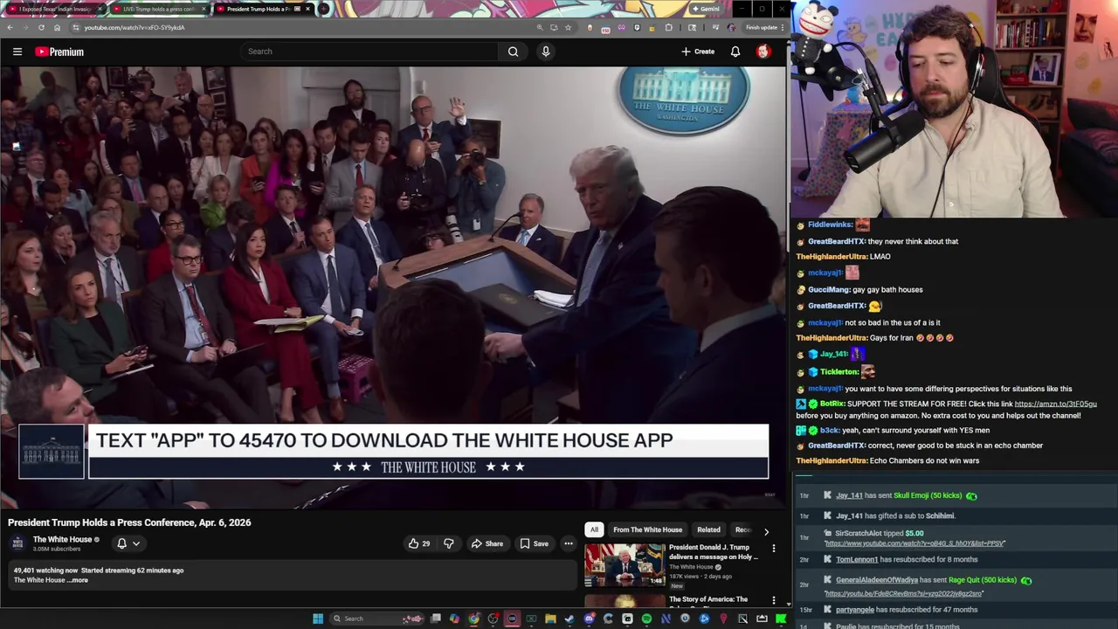This screenshot has height=629, width=1118.
Task: Open options for Trump delivers message video
Action: pyautogui.click(x=773, y=549)
